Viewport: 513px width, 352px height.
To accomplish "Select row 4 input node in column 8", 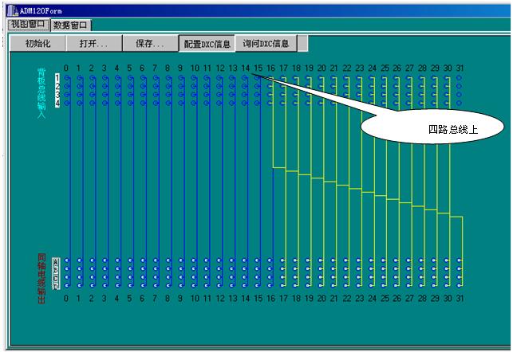I will [168, 103].
